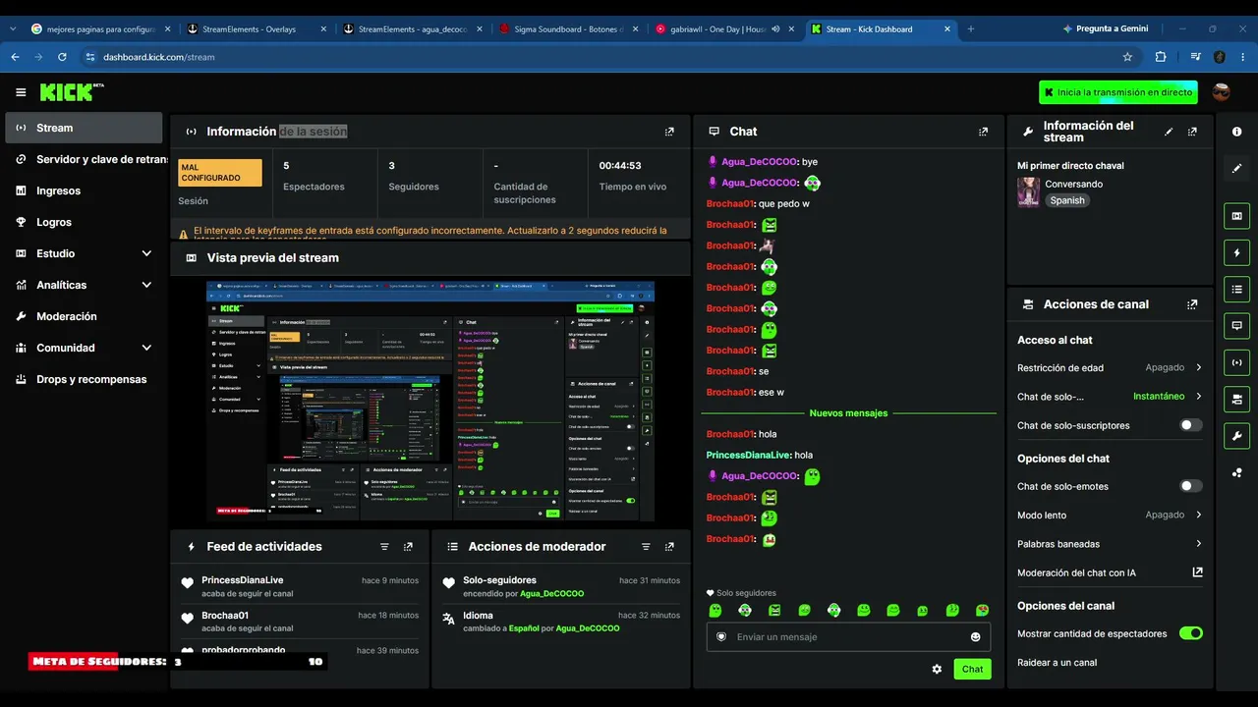The height and width of the screenshot is (707, 1258).
Task: Open Modo lento options
Action: (1110, 515)
